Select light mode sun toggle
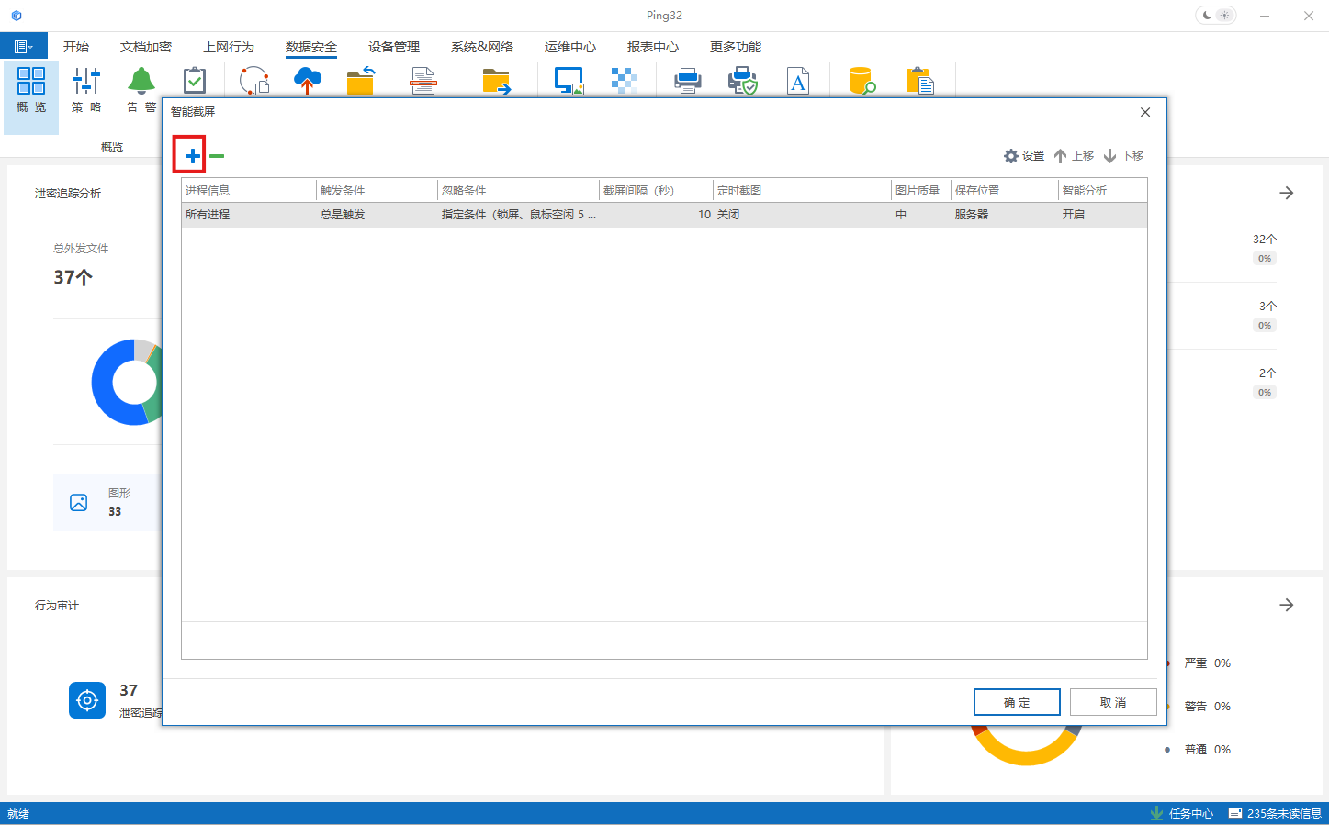The width and height of the screenshot is (1329, 825). (1225, 16)
